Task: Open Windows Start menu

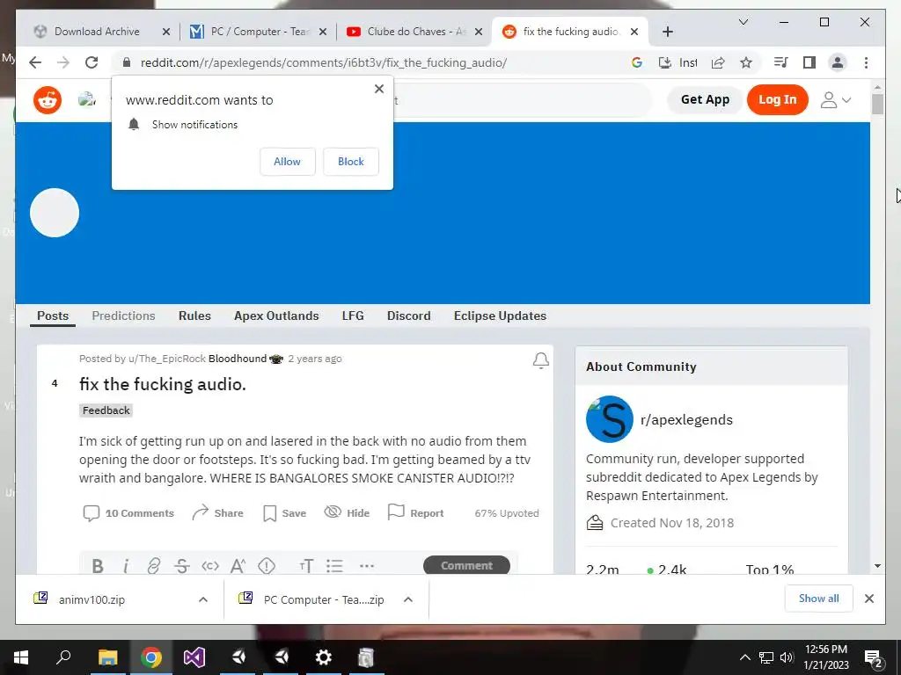Action: click(x=21, y=657)
